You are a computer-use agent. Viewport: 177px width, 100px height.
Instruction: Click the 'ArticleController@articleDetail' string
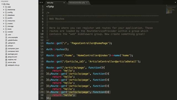[113, 62]
